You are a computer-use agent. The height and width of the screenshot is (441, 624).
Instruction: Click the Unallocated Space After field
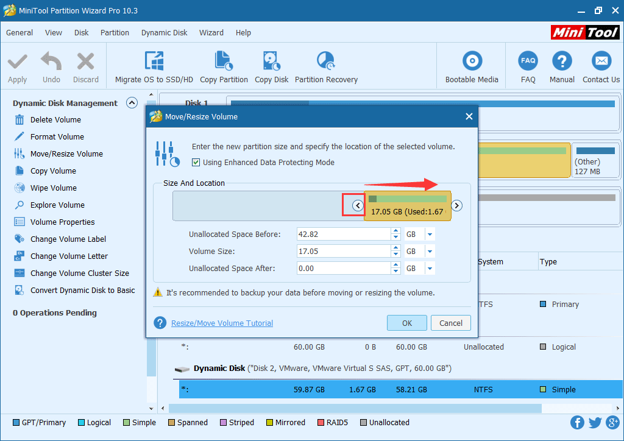[x=344, y=269]
